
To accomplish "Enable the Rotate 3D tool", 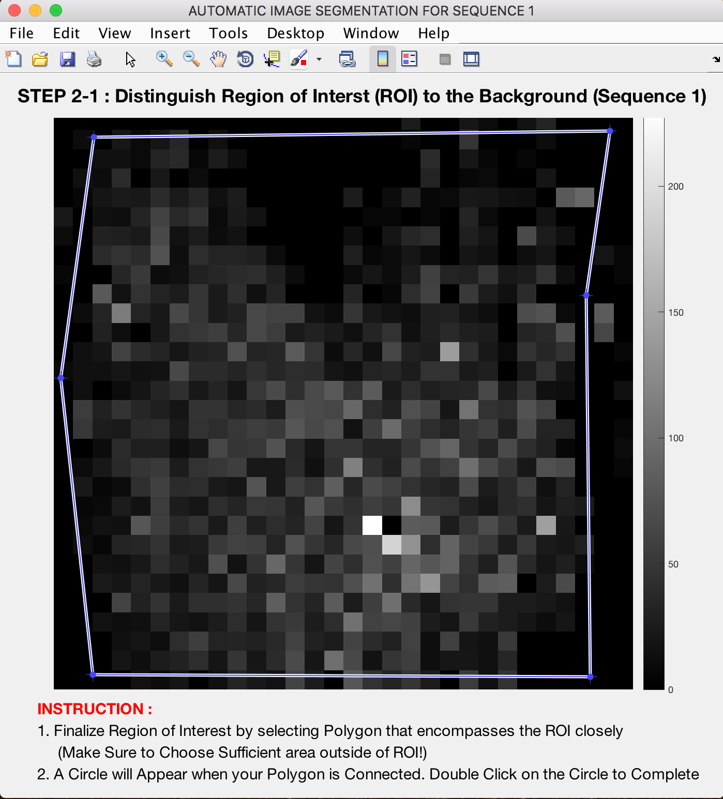I will [245, 59].
